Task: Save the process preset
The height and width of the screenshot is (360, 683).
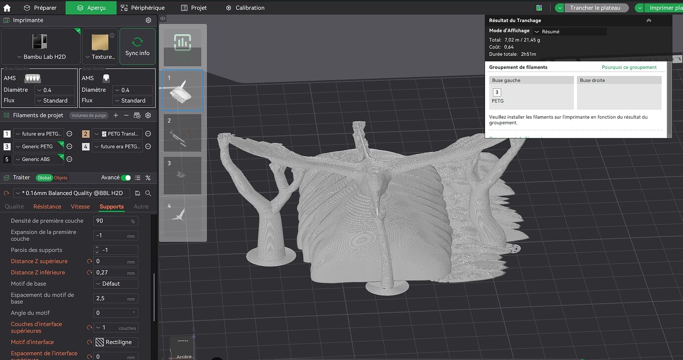Action: tap(138, 193)
